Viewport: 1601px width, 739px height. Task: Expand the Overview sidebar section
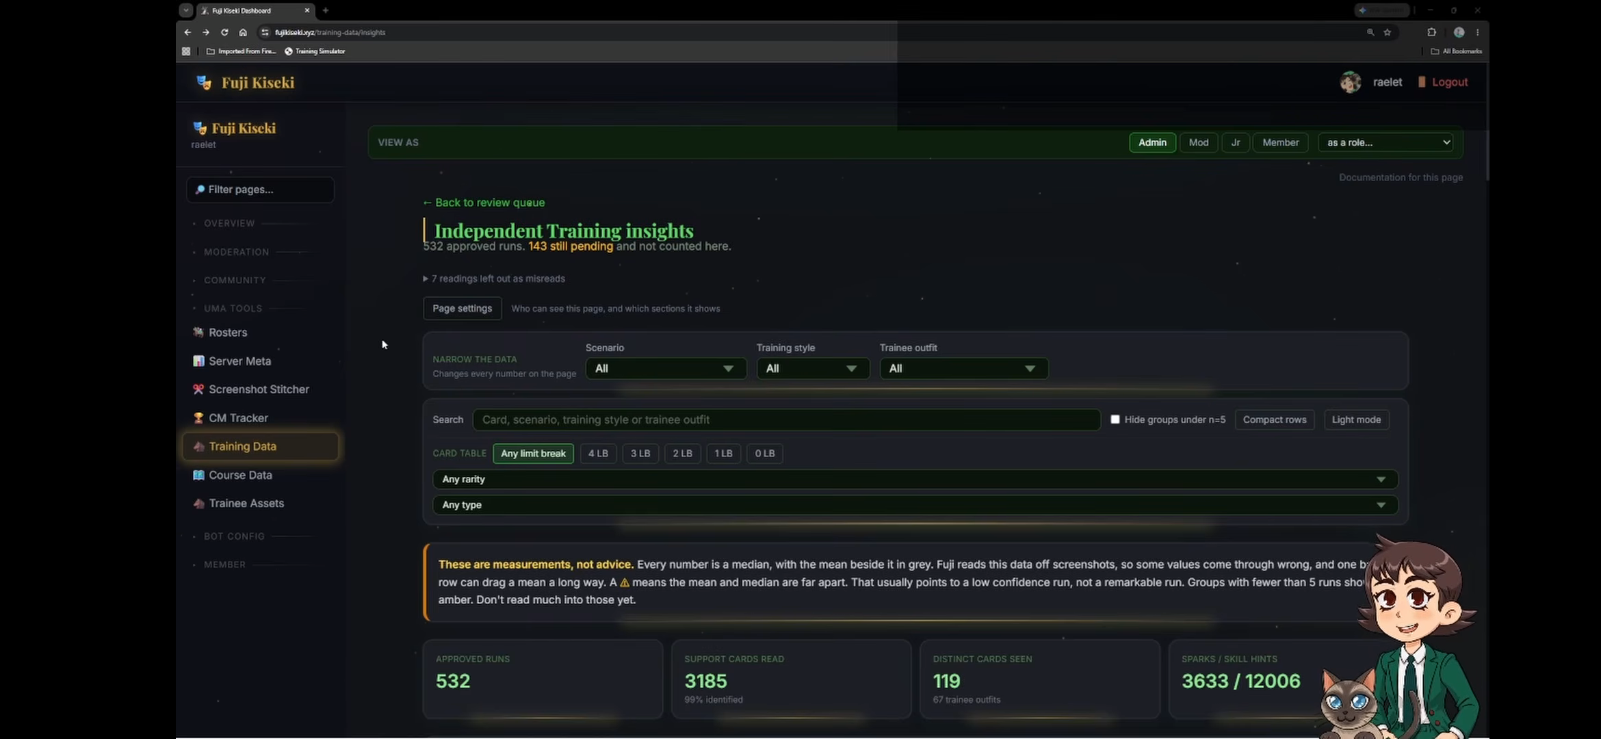229,224
